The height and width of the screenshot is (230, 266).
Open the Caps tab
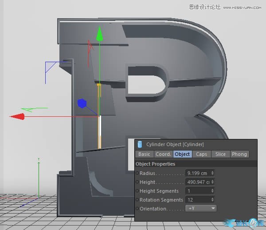[201, 154]
